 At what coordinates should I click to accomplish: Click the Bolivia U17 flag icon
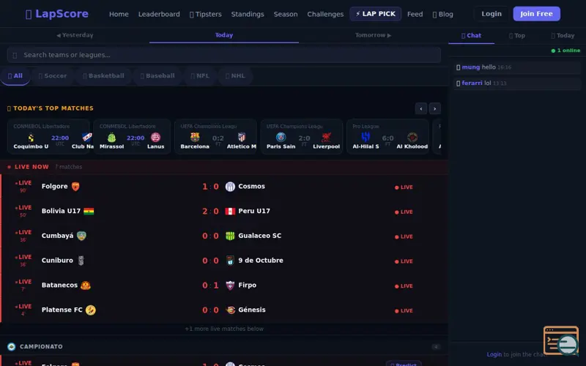pos(89,211)
